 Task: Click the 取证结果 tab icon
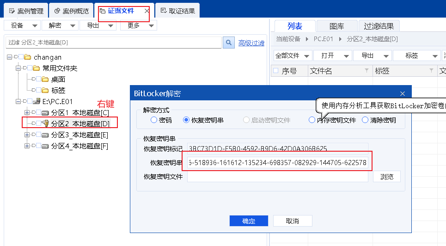coord(164,11)
